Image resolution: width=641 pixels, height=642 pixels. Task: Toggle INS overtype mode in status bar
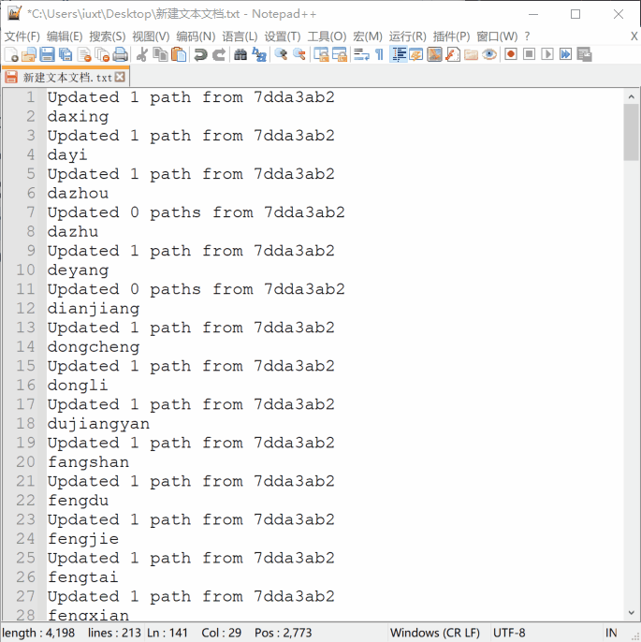click(611, 633)
